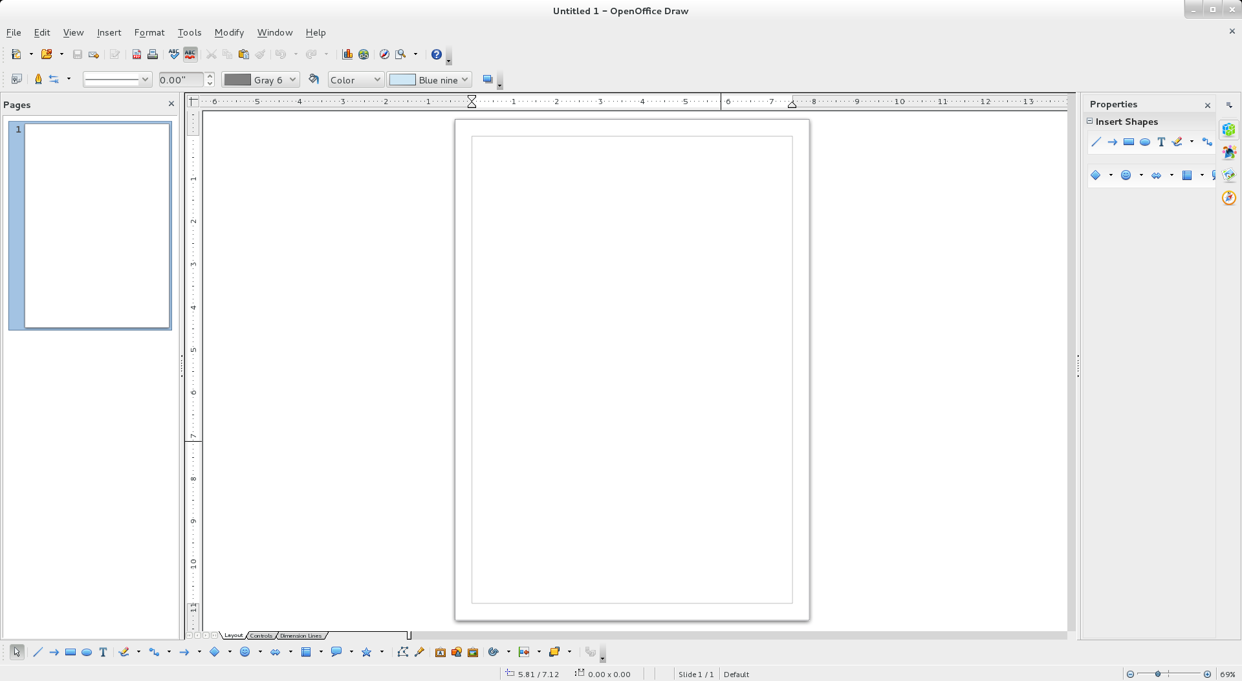Viewport: 1242px width, 681px height.
Task: Open the Format menu
Action: (x=149, y=32)
